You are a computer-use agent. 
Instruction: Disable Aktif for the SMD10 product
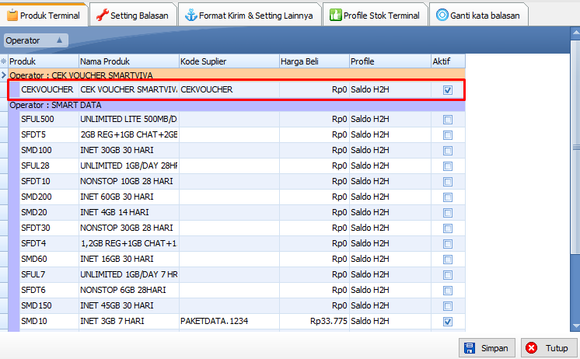(448, 321)
